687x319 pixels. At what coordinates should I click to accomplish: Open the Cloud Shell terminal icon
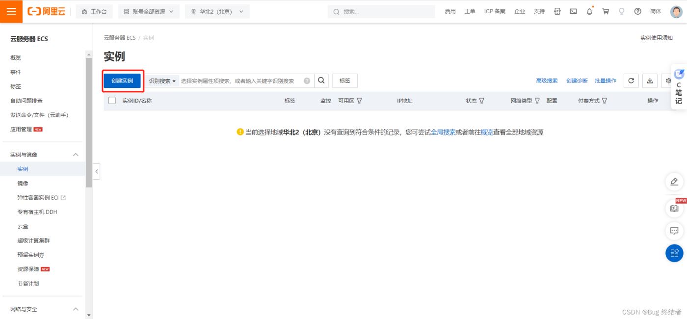pyautogui.click(x=573, y=11)
